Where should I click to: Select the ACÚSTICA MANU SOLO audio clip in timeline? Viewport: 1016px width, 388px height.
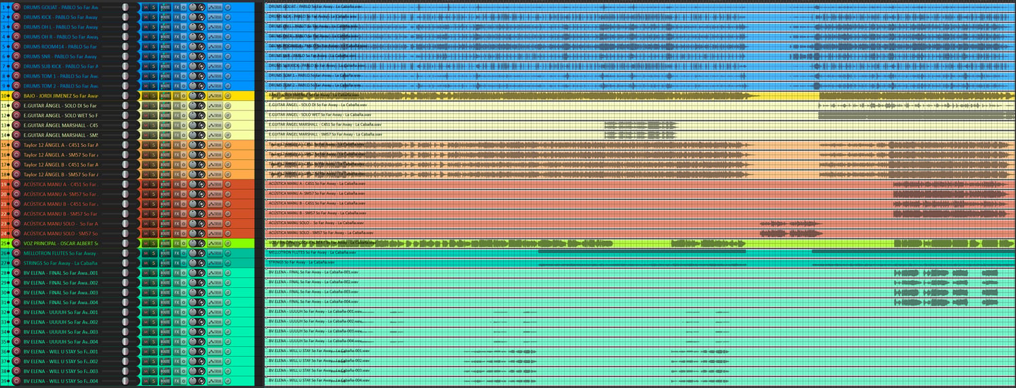640,223
